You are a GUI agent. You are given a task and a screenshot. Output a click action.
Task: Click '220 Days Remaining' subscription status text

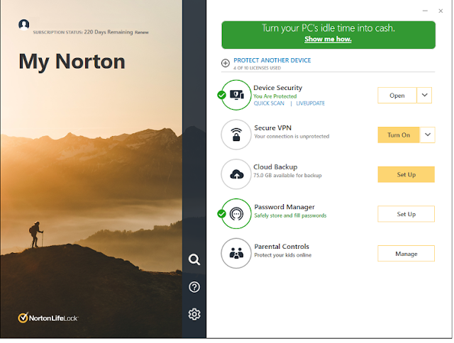(x=109, y=32)
